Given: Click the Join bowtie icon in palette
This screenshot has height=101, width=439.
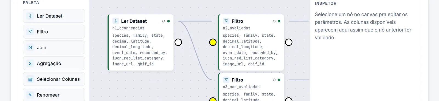Looking at the screenshot, I should [30, 48].
